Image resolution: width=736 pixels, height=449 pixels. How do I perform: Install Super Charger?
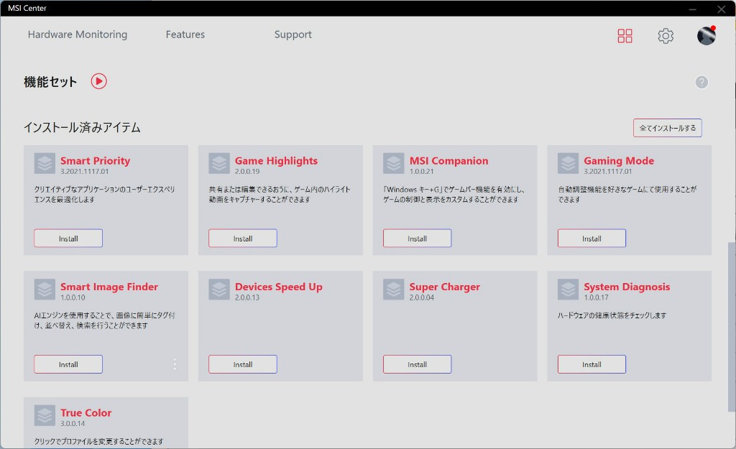(x=418, y=364)
